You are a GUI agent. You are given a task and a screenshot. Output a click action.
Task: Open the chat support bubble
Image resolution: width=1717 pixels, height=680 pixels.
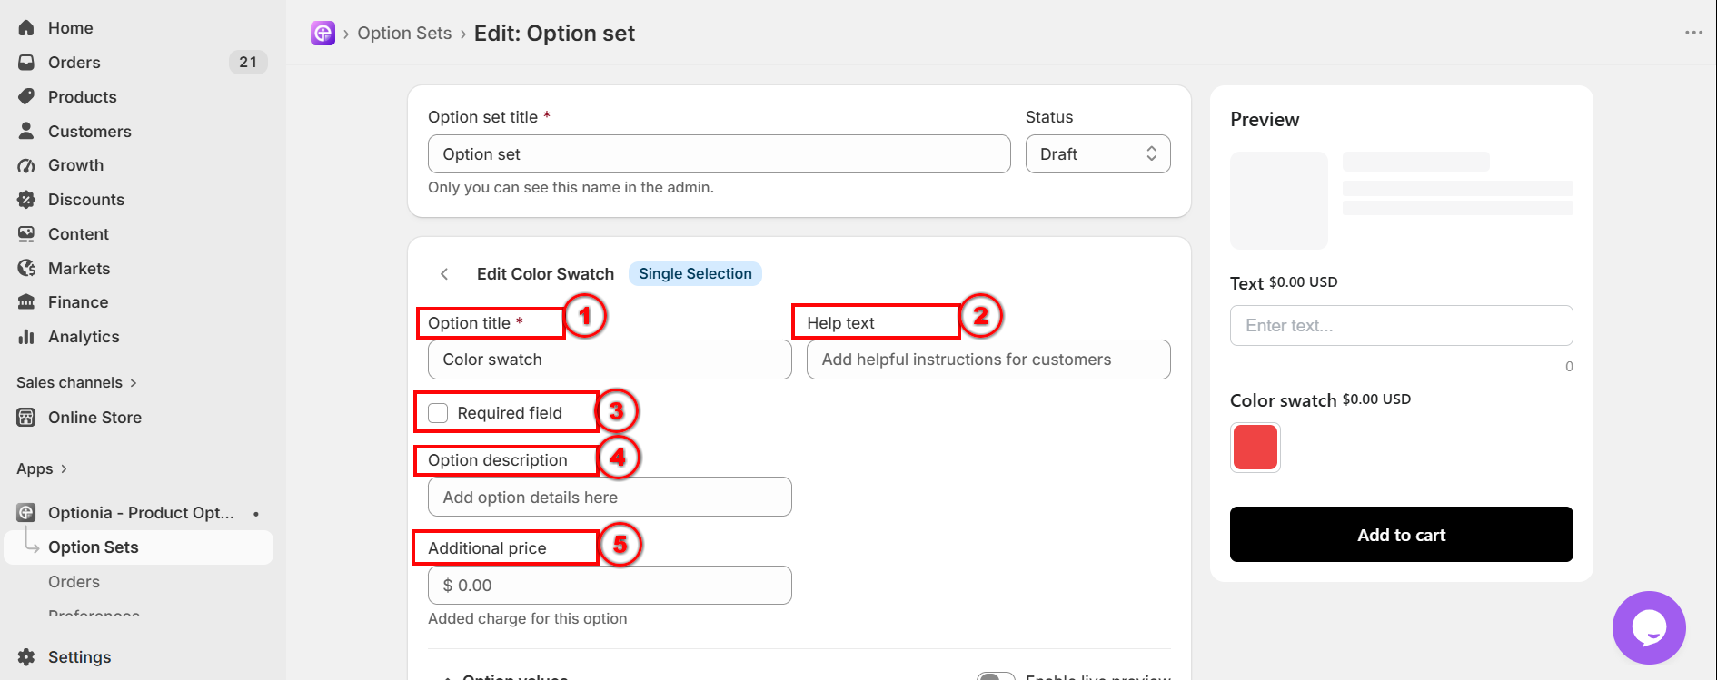[x=1649, y=627]
